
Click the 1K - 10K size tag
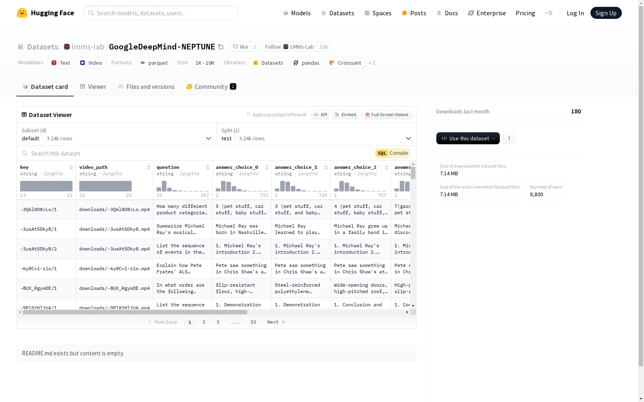click(205, 63)
